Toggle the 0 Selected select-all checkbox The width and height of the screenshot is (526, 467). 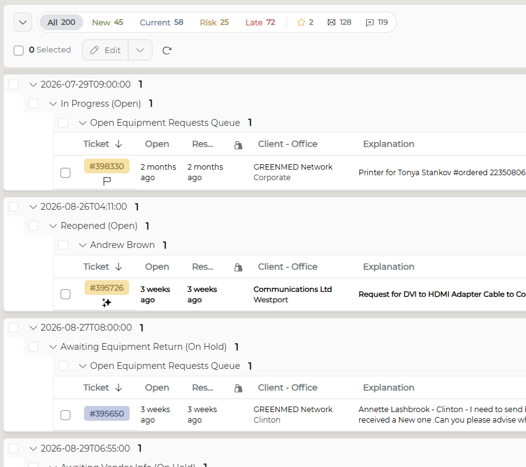pyautogui.click(x=19, y=51)
